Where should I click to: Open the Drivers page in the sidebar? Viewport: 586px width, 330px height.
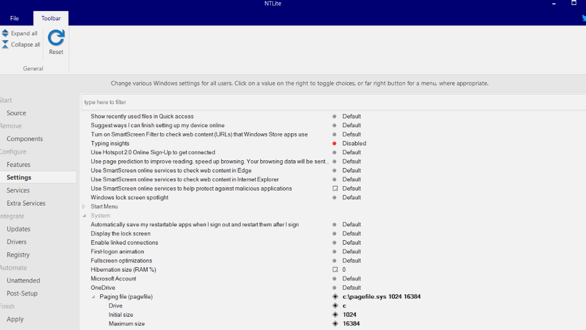pos(17,242)
